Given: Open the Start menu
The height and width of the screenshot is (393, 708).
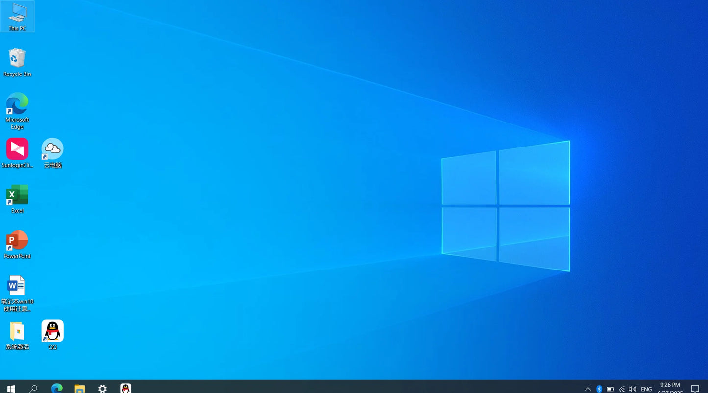Looking at the screenshot, I should [10, 388].
